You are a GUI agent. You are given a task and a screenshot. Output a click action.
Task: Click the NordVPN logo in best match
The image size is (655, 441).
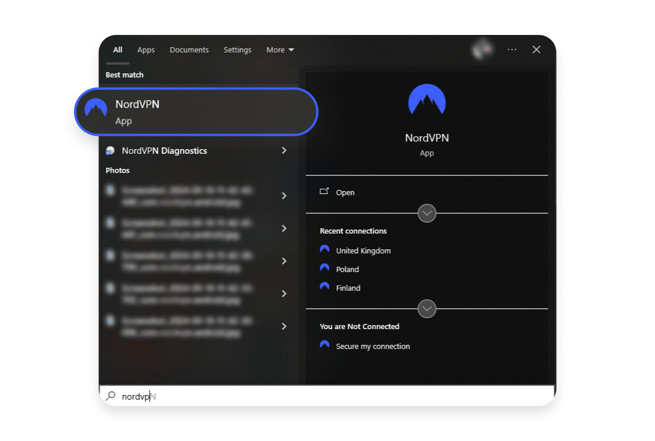click(x=95, y=107)
